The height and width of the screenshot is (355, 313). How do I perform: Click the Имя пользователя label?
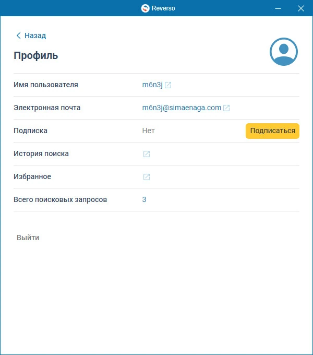46,85
